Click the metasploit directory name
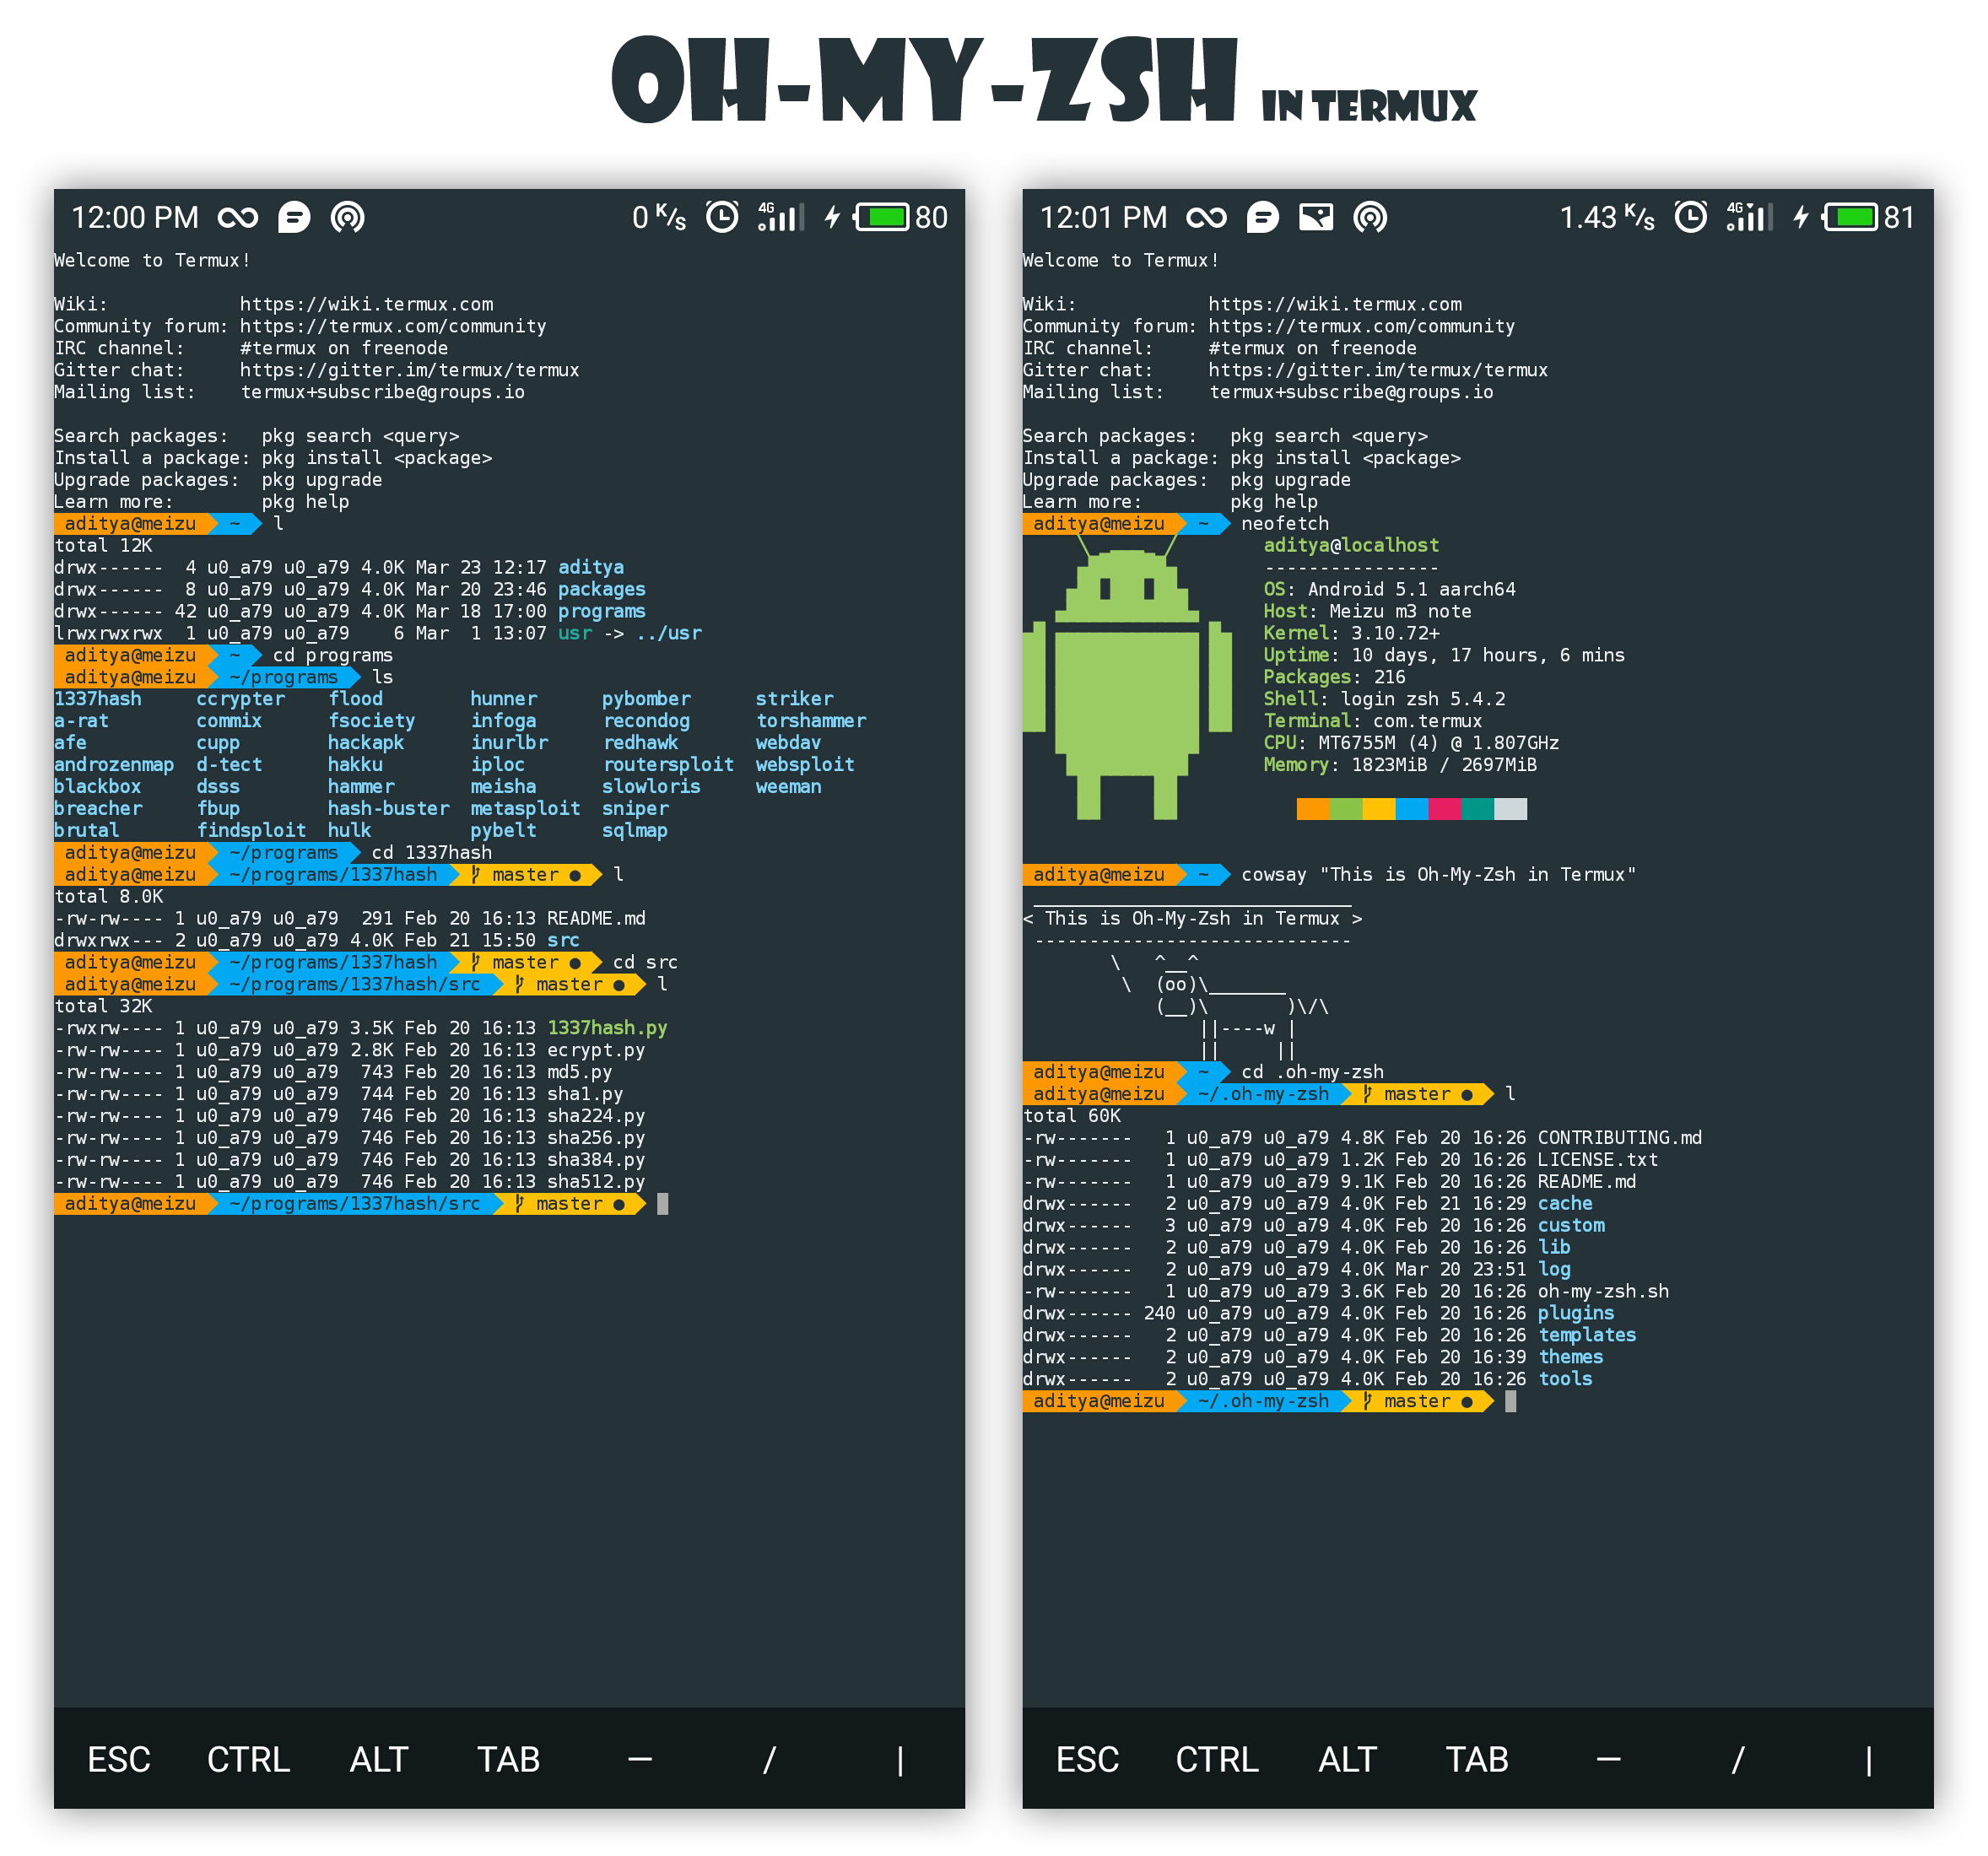The image size is (1988, 1856). [x=525, y=808]
